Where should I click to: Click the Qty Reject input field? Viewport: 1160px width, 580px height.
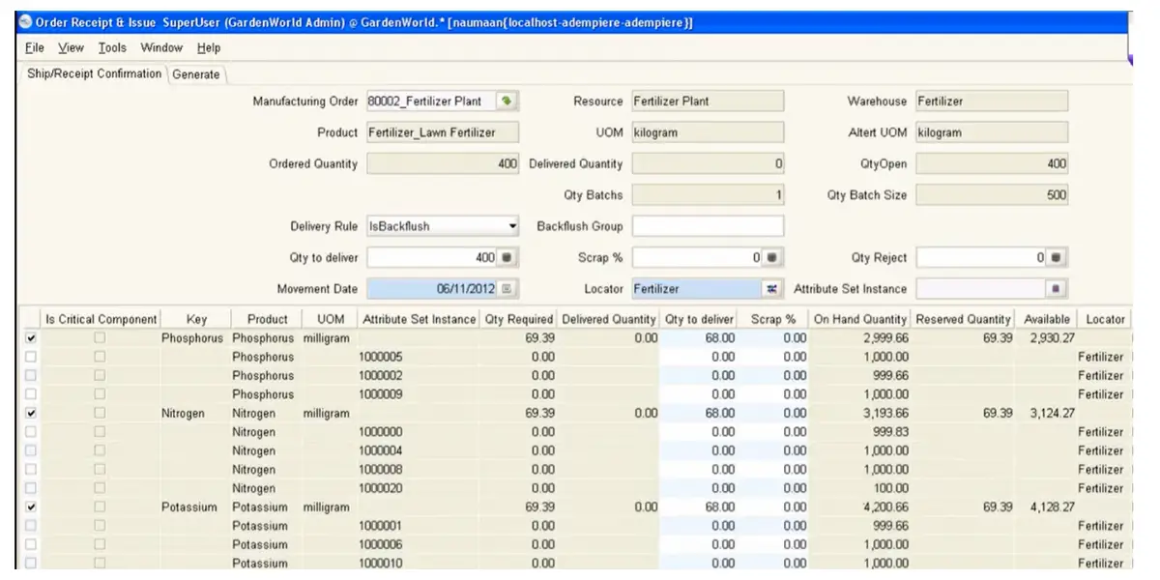click(981, 258)
